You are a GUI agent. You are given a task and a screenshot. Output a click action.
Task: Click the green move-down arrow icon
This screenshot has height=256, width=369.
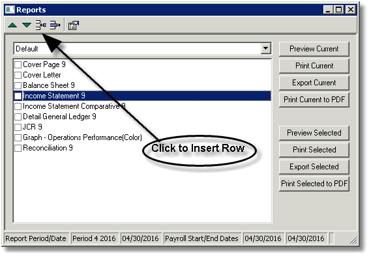click(27, 25)
